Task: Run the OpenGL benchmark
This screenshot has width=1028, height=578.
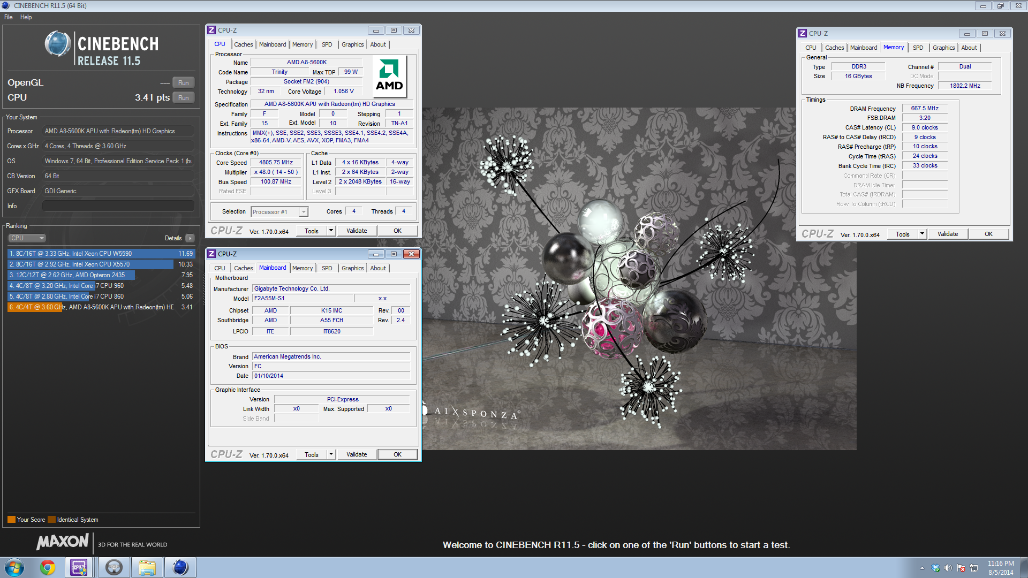Action: pyautogui.click(x=184, y=83)
